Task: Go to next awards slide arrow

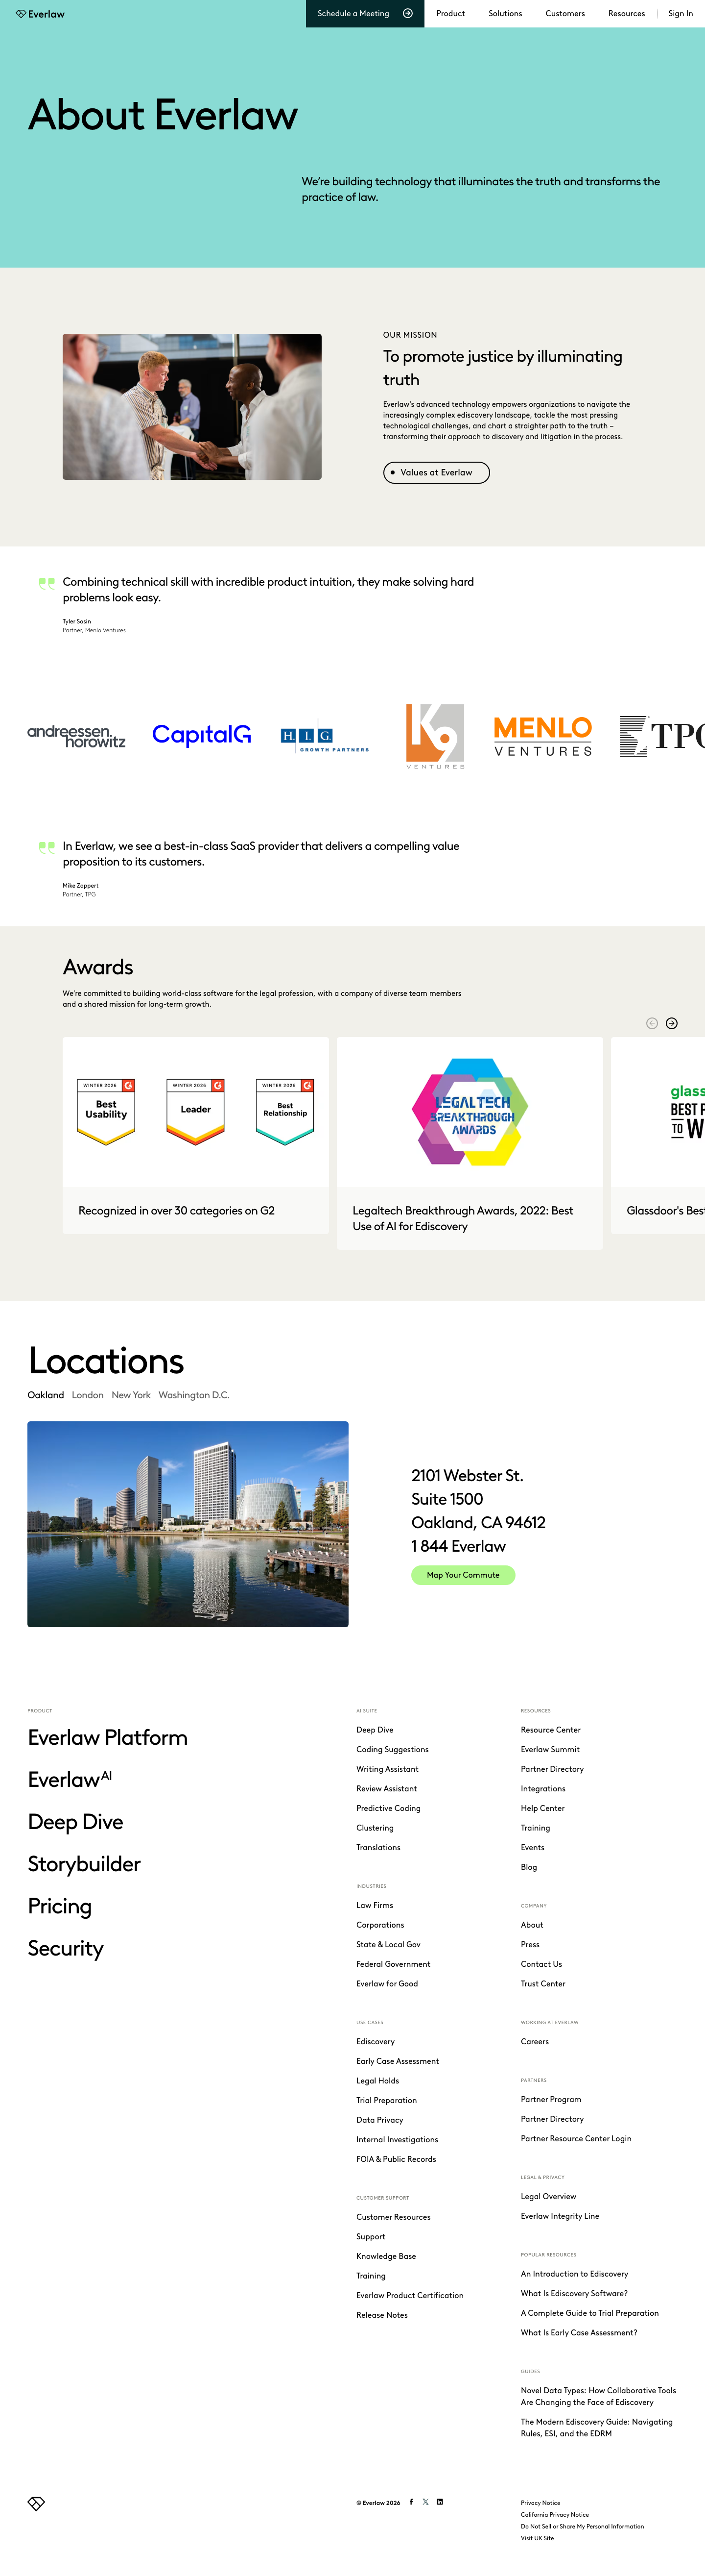Action: click(672, 1023)
